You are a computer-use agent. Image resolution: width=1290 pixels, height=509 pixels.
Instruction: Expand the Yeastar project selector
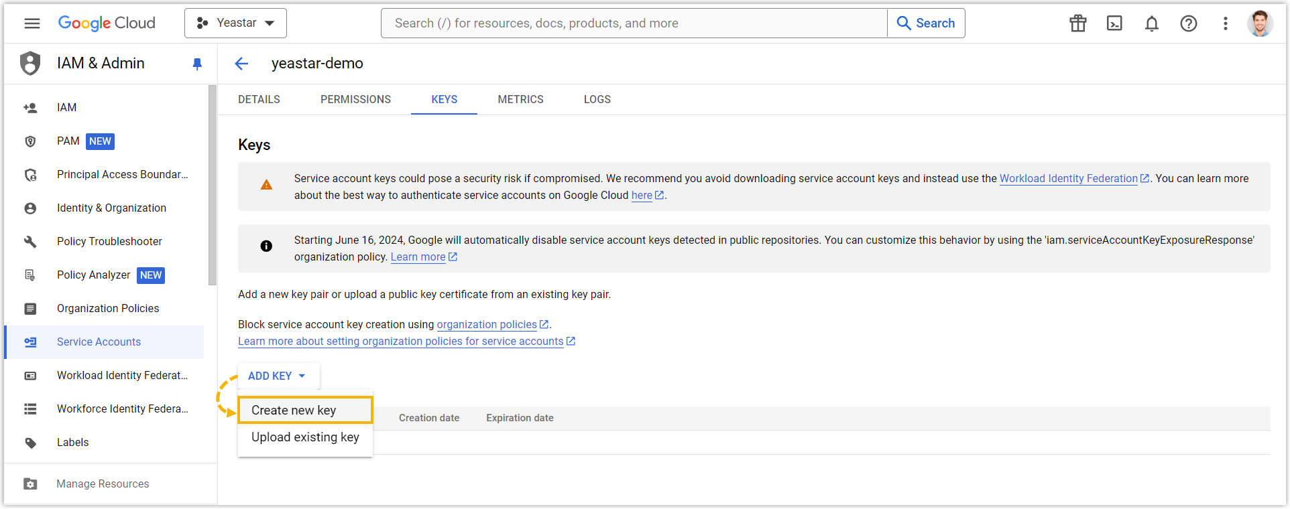click(235, 23)
